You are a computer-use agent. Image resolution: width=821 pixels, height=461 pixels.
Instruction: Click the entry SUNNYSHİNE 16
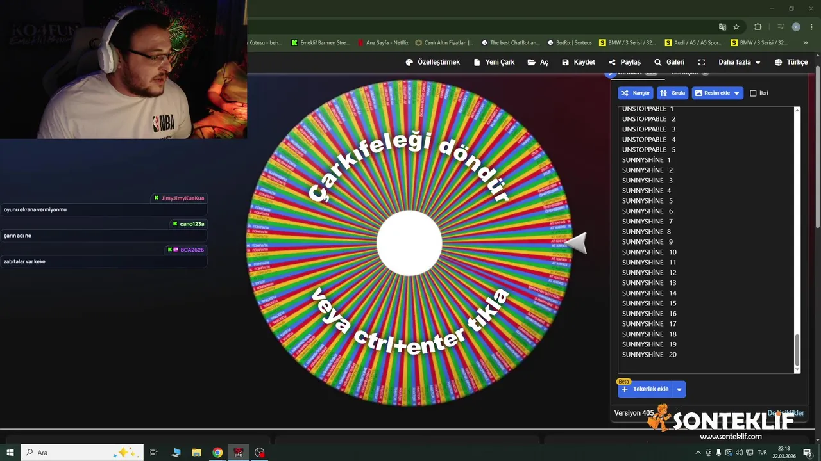point(649,314)
